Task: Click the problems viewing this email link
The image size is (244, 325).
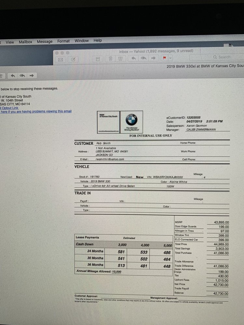Action: pyautogui.click(x=36, y=111)
